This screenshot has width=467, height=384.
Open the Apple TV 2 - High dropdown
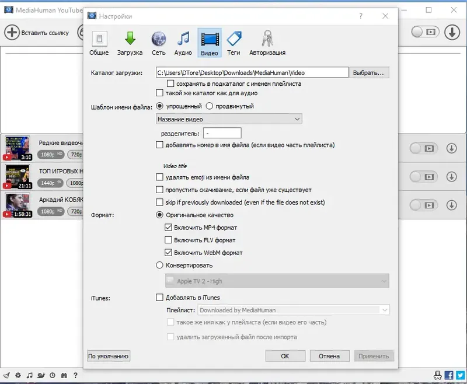[277, 281]
